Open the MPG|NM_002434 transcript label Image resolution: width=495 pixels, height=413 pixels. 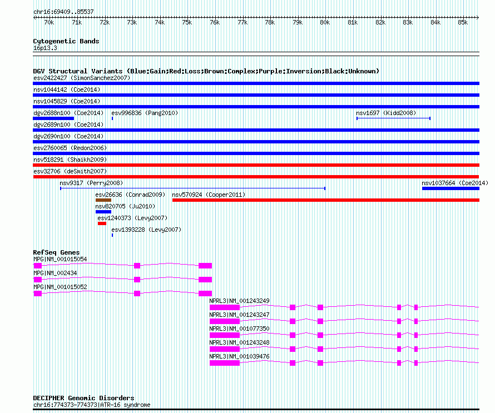tap(55, 273)
